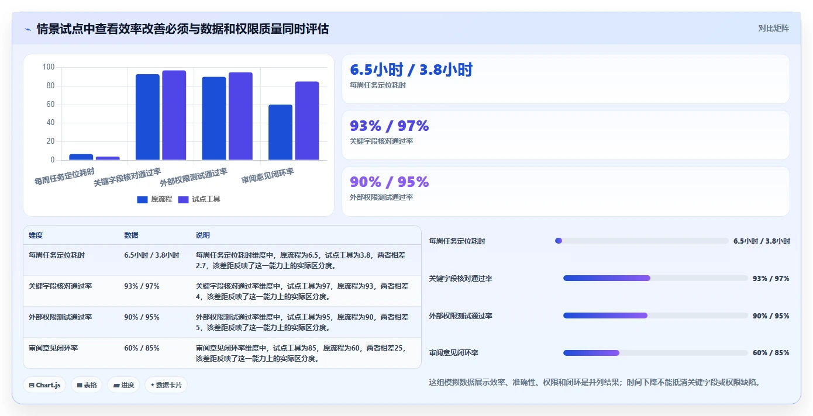Select table cell 每周任务定位耗时
The height and width of the screenshot is (416, 813).
point(57,255)
